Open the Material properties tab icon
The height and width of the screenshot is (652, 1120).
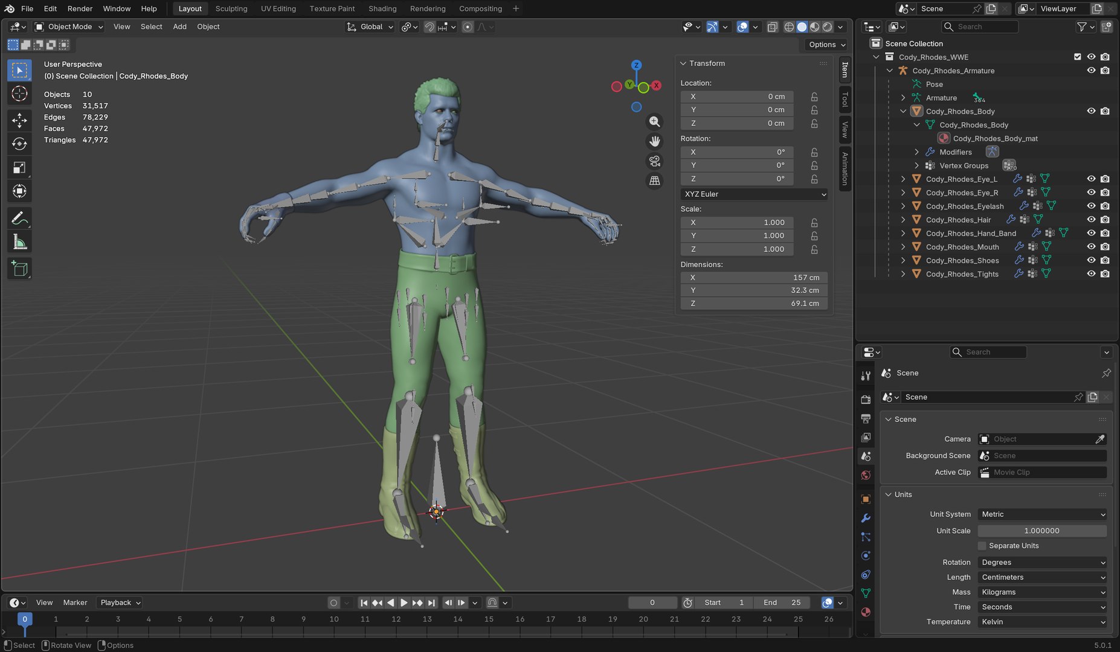pos(866,612)
